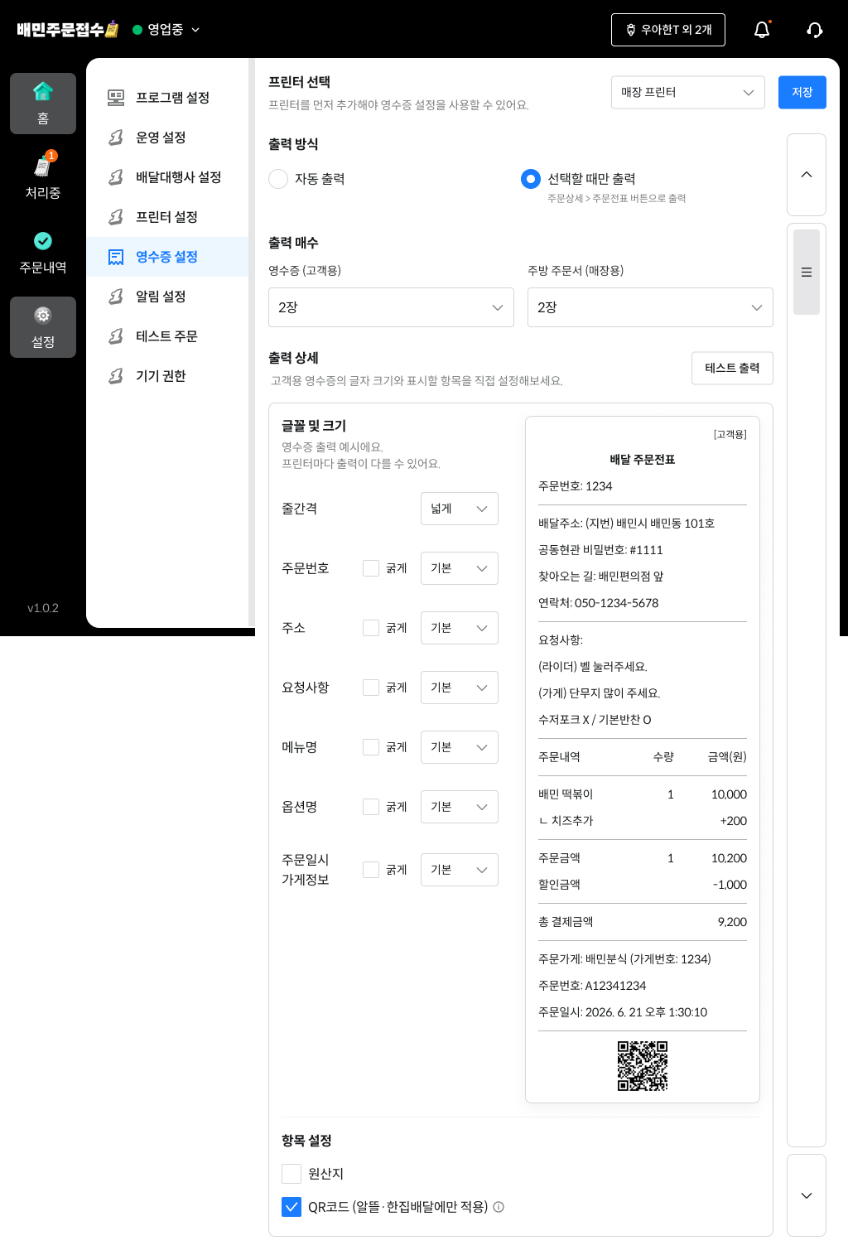Click the 테스트 출력 button

732,368
